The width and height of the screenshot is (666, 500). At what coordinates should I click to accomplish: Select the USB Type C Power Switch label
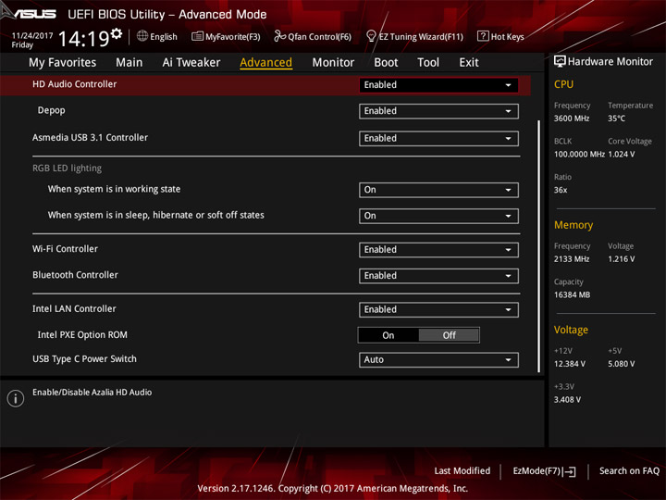(84, 359)
